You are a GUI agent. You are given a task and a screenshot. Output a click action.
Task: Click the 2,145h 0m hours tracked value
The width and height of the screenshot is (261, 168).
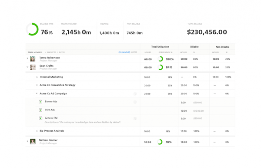click(x=76, y=32)
